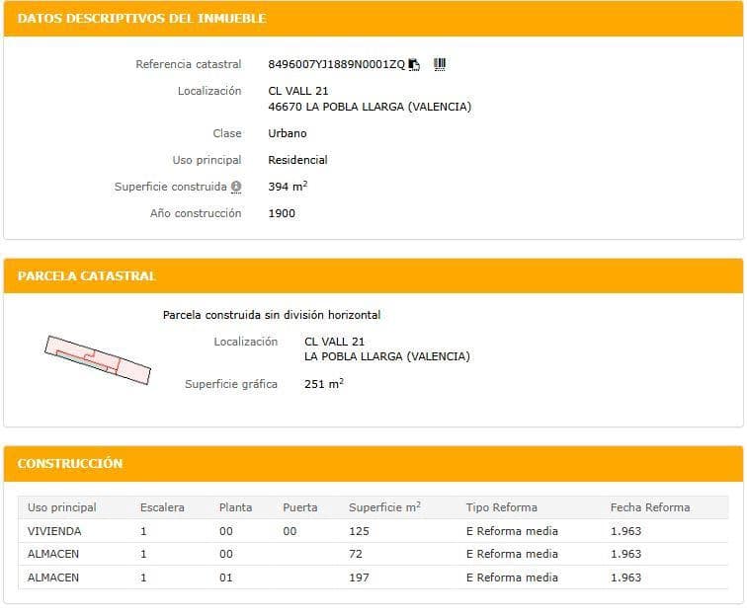Viewport: 747px width, 616px height.
Task: Click the 125 surface cell
Action: [359, 531]
